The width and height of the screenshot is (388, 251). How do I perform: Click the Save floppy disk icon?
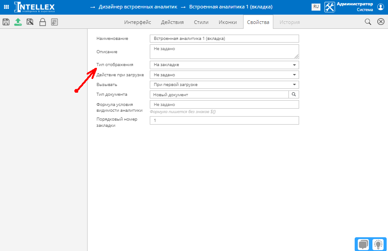pyautogui.click(x=6, y=22)
